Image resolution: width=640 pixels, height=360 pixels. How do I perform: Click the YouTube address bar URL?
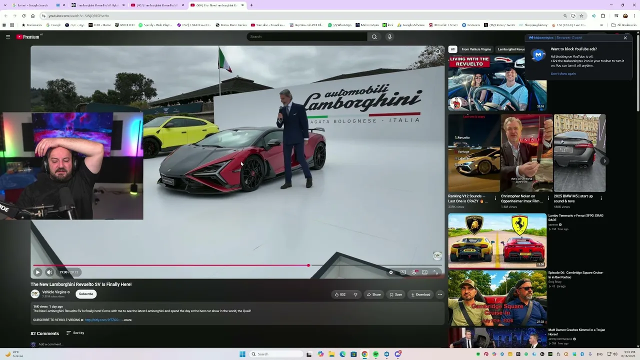(78, 15)
